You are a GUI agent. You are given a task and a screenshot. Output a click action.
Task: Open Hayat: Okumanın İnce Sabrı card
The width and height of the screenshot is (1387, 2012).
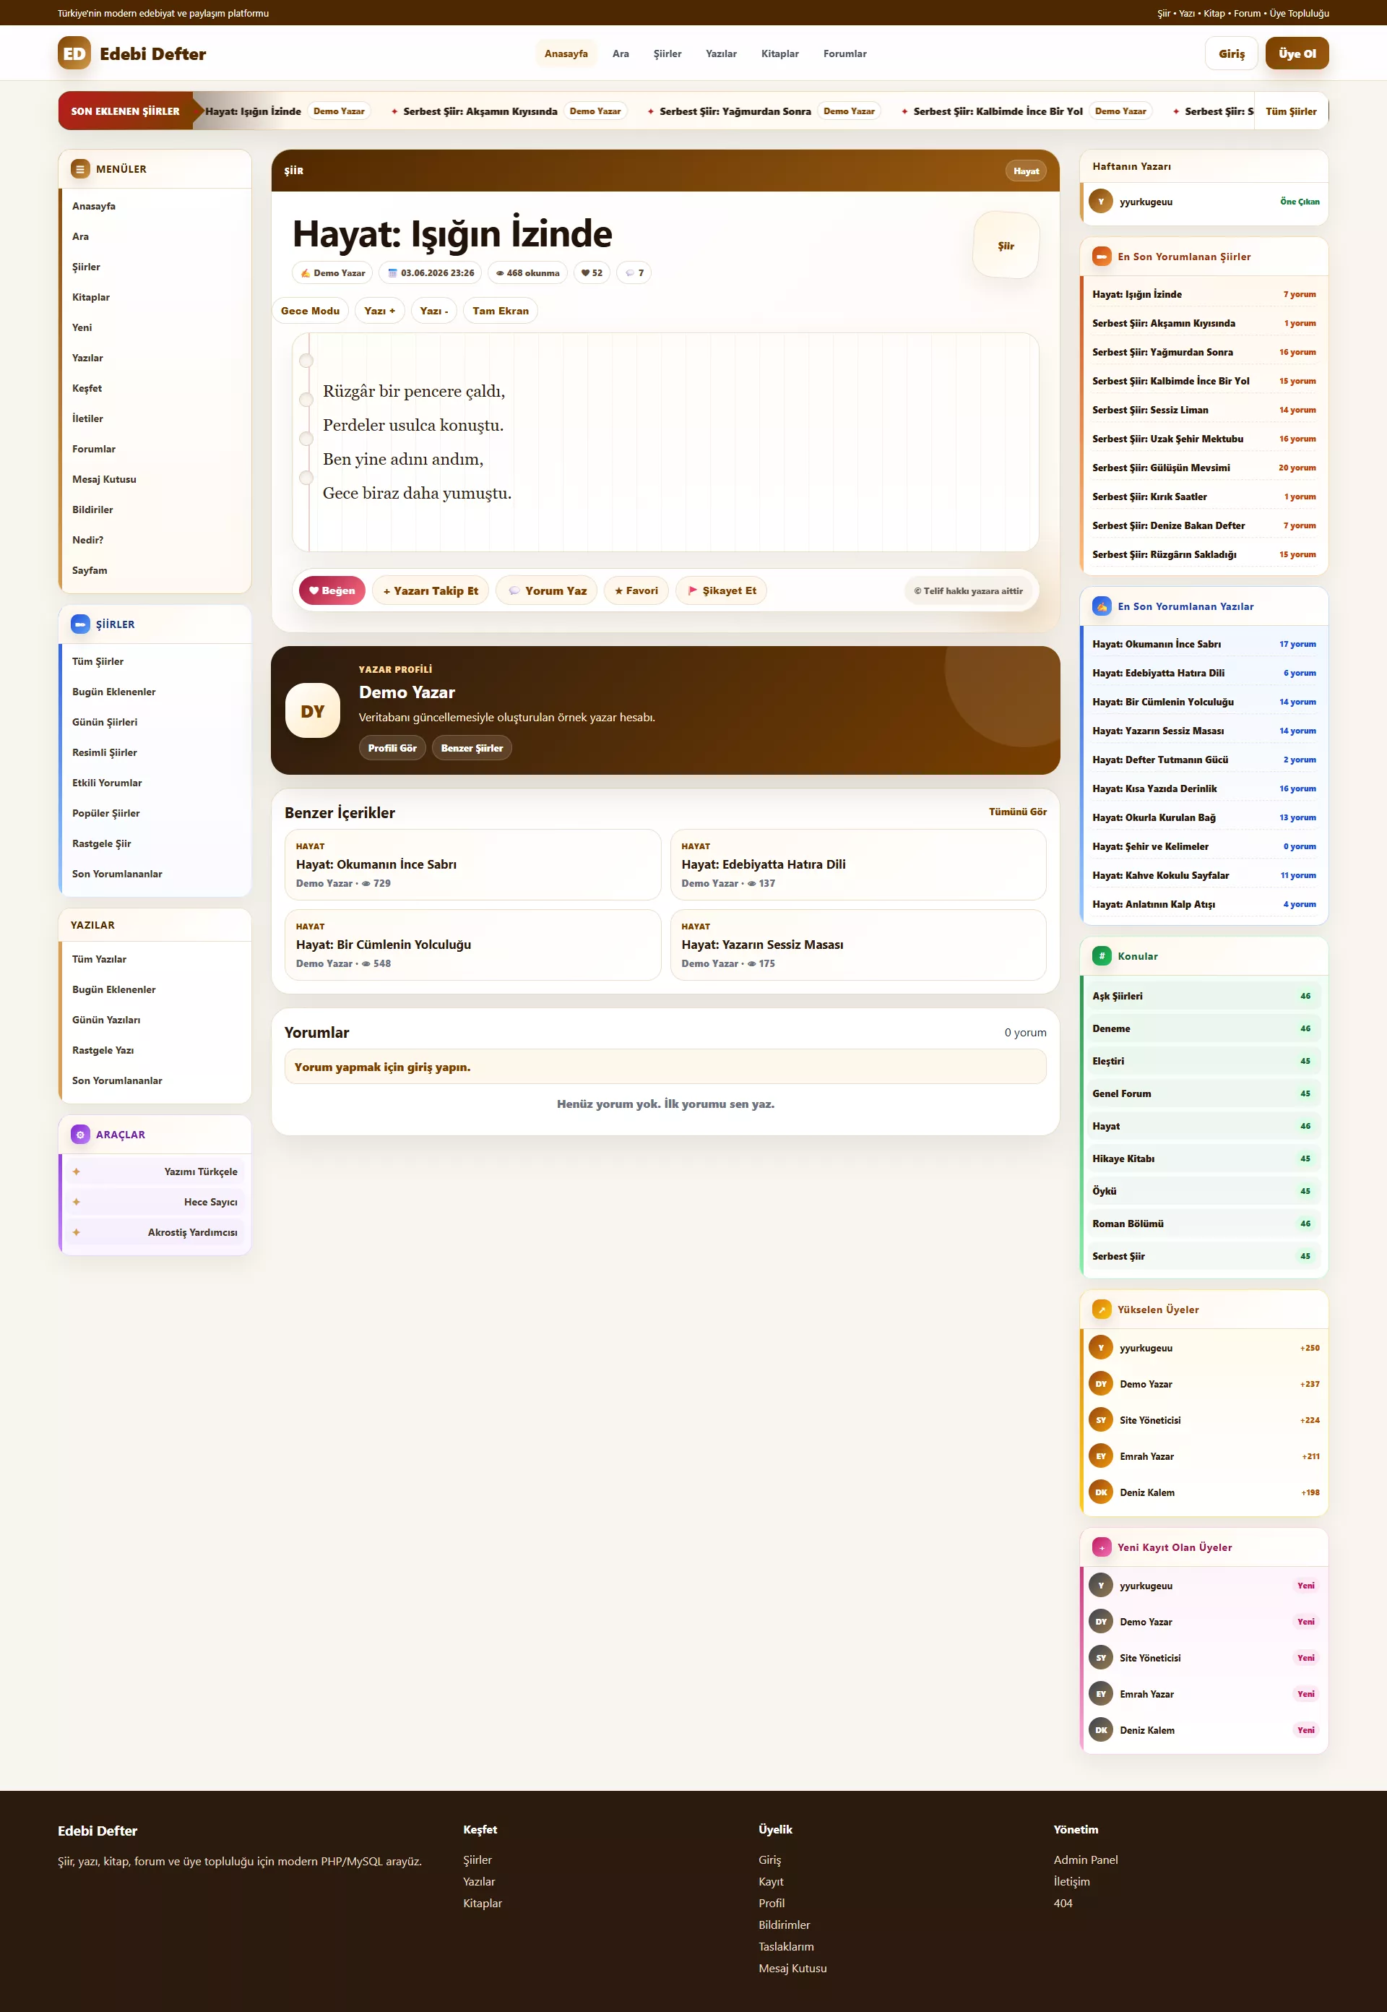point(472,864)
